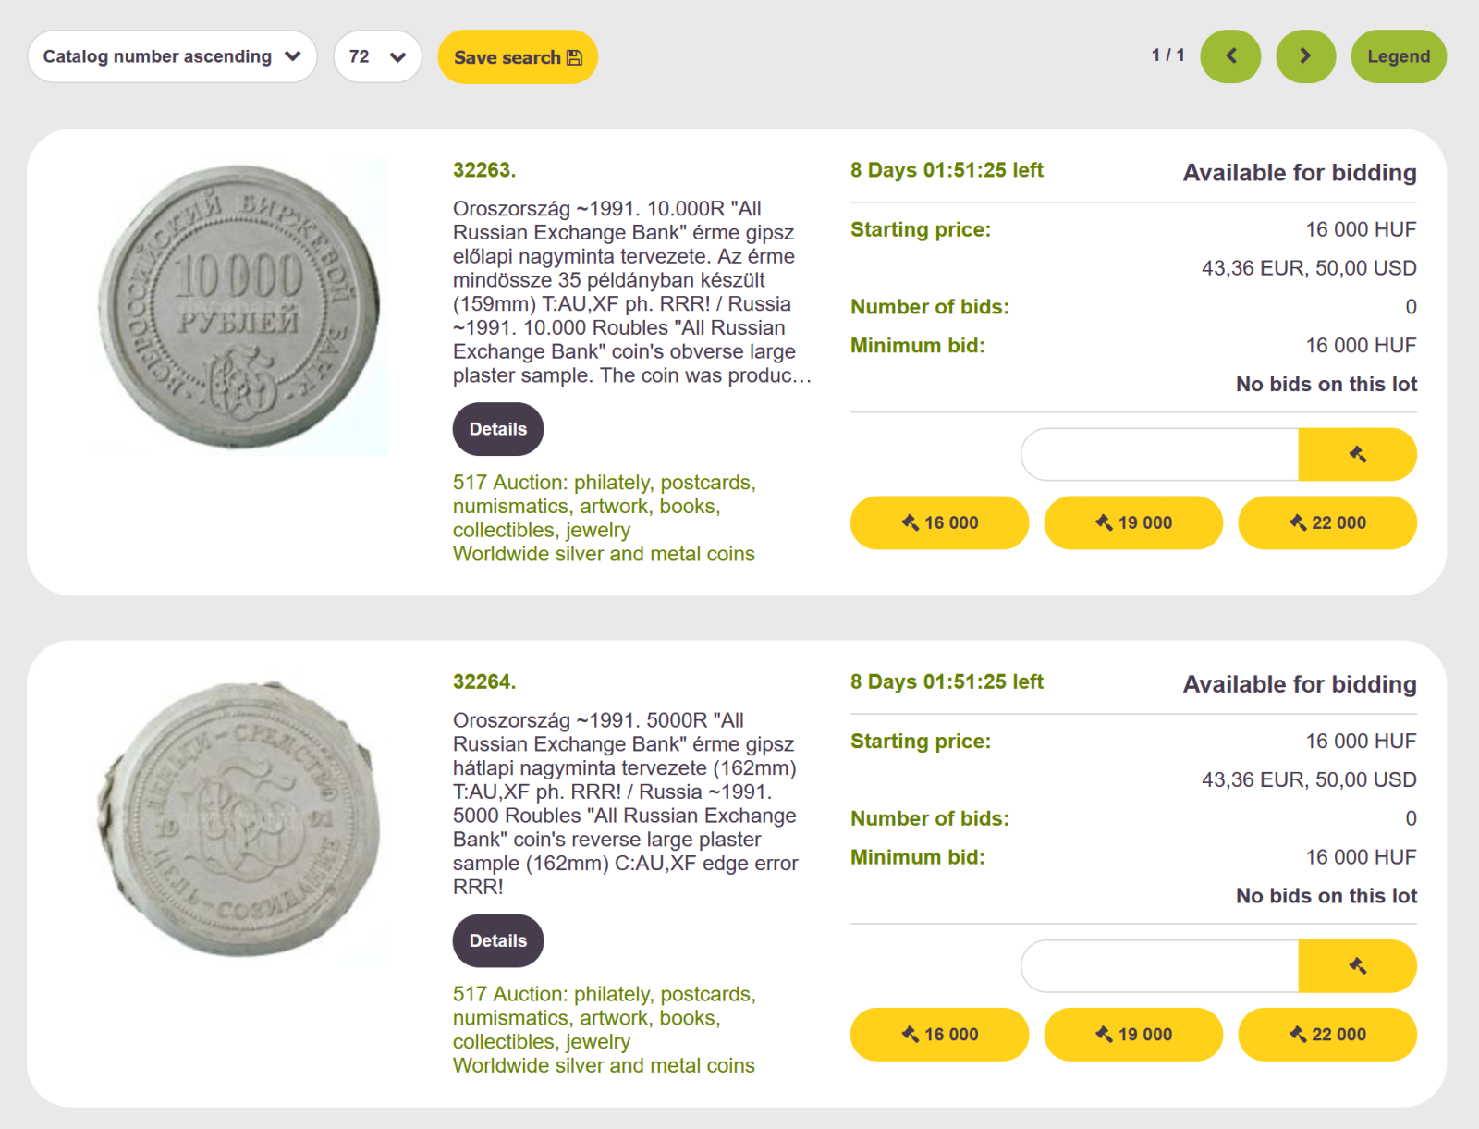The height and width of the screenshot is (1129, 1479).
Task: Bid 22 000 on lot 32264
Action: [1327, 1035]
